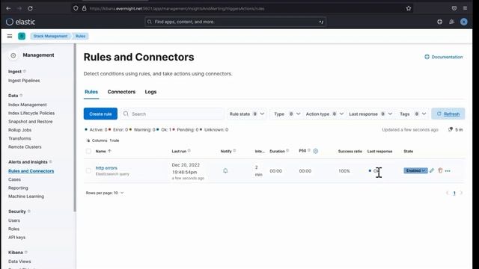Switch to the Connectors tab
This screenshot has height=269, width=479.
[121, 92]
